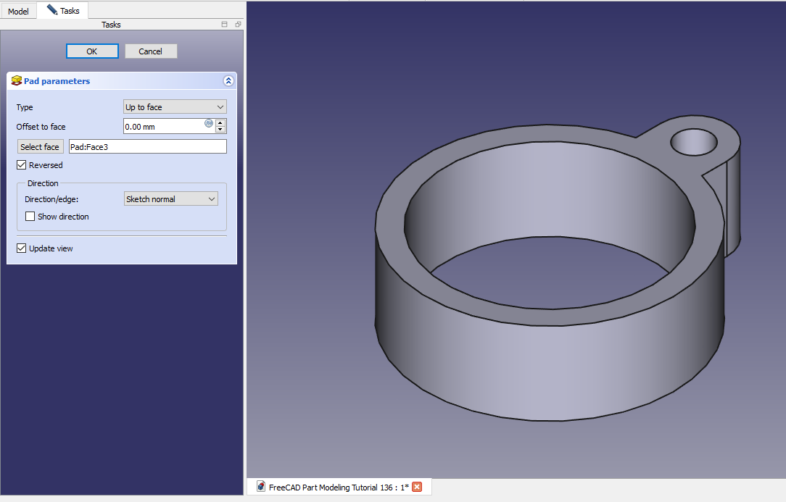786x502 pixels.
Task: Cancel the pad operation
Action: [x=151, y=51]
